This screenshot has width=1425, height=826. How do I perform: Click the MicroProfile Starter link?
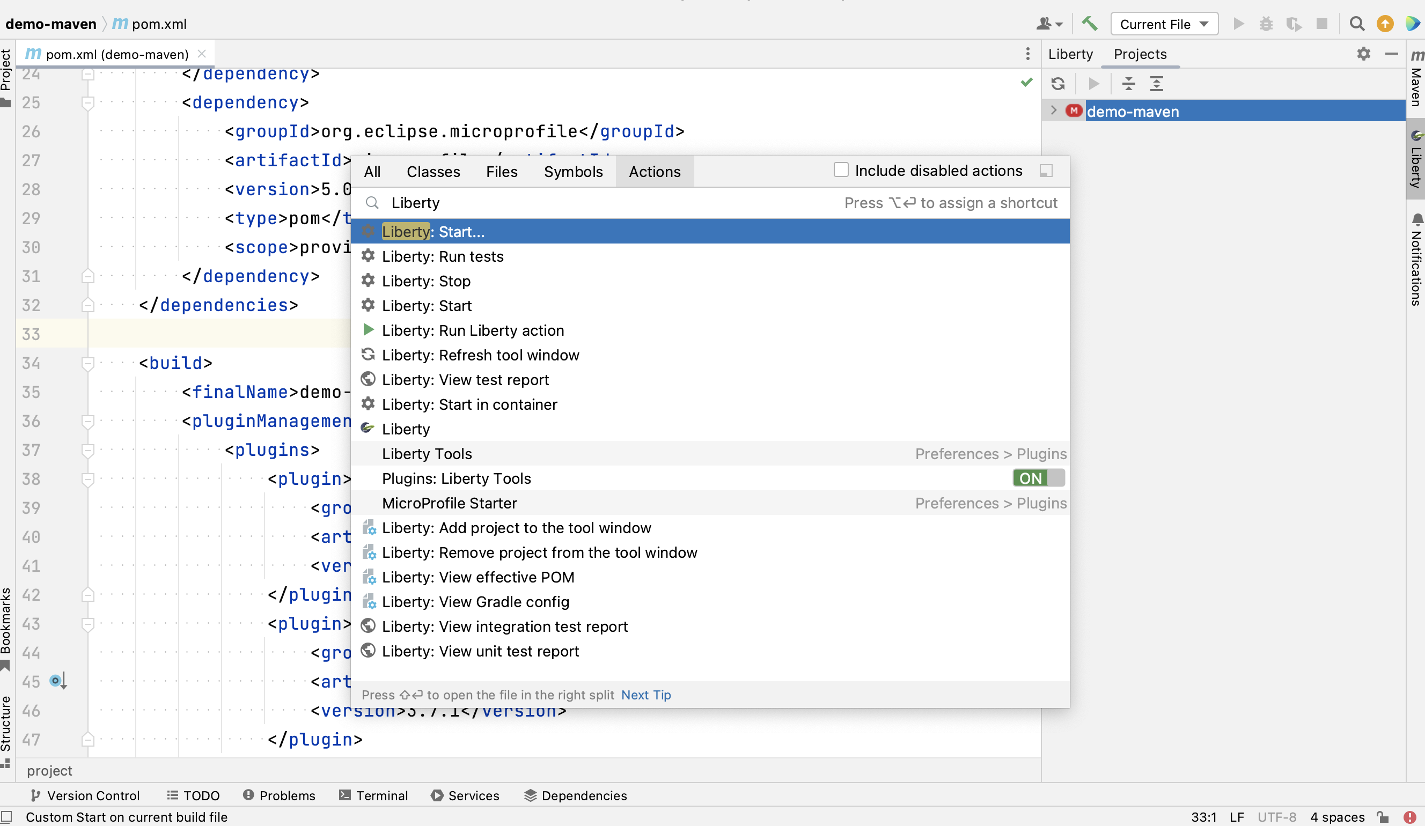[x=450, y=503]
